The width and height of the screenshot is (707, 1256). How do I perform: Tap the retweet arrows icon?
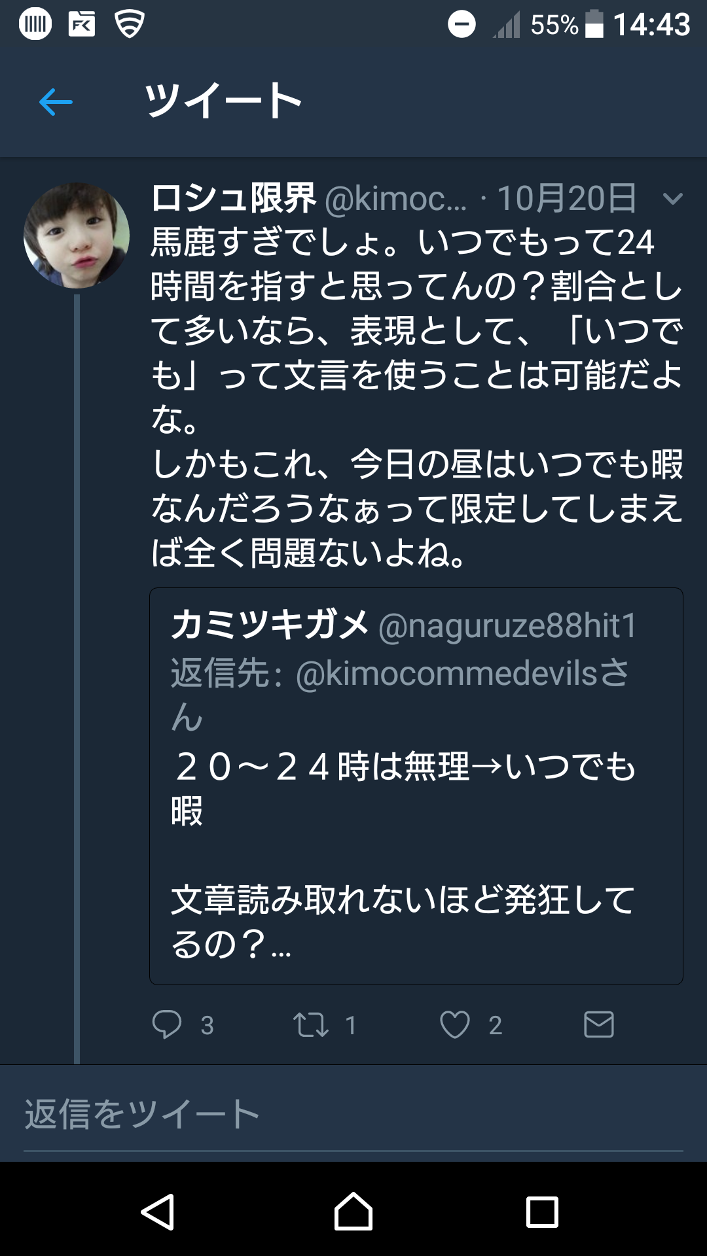310,1024
